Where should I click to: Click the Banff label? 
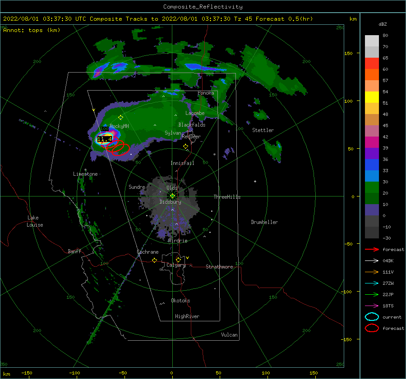(x=74, y=251)
